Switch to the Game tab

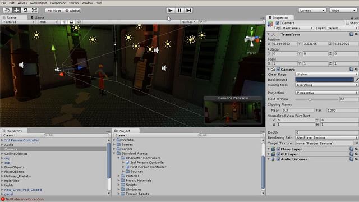38,17
